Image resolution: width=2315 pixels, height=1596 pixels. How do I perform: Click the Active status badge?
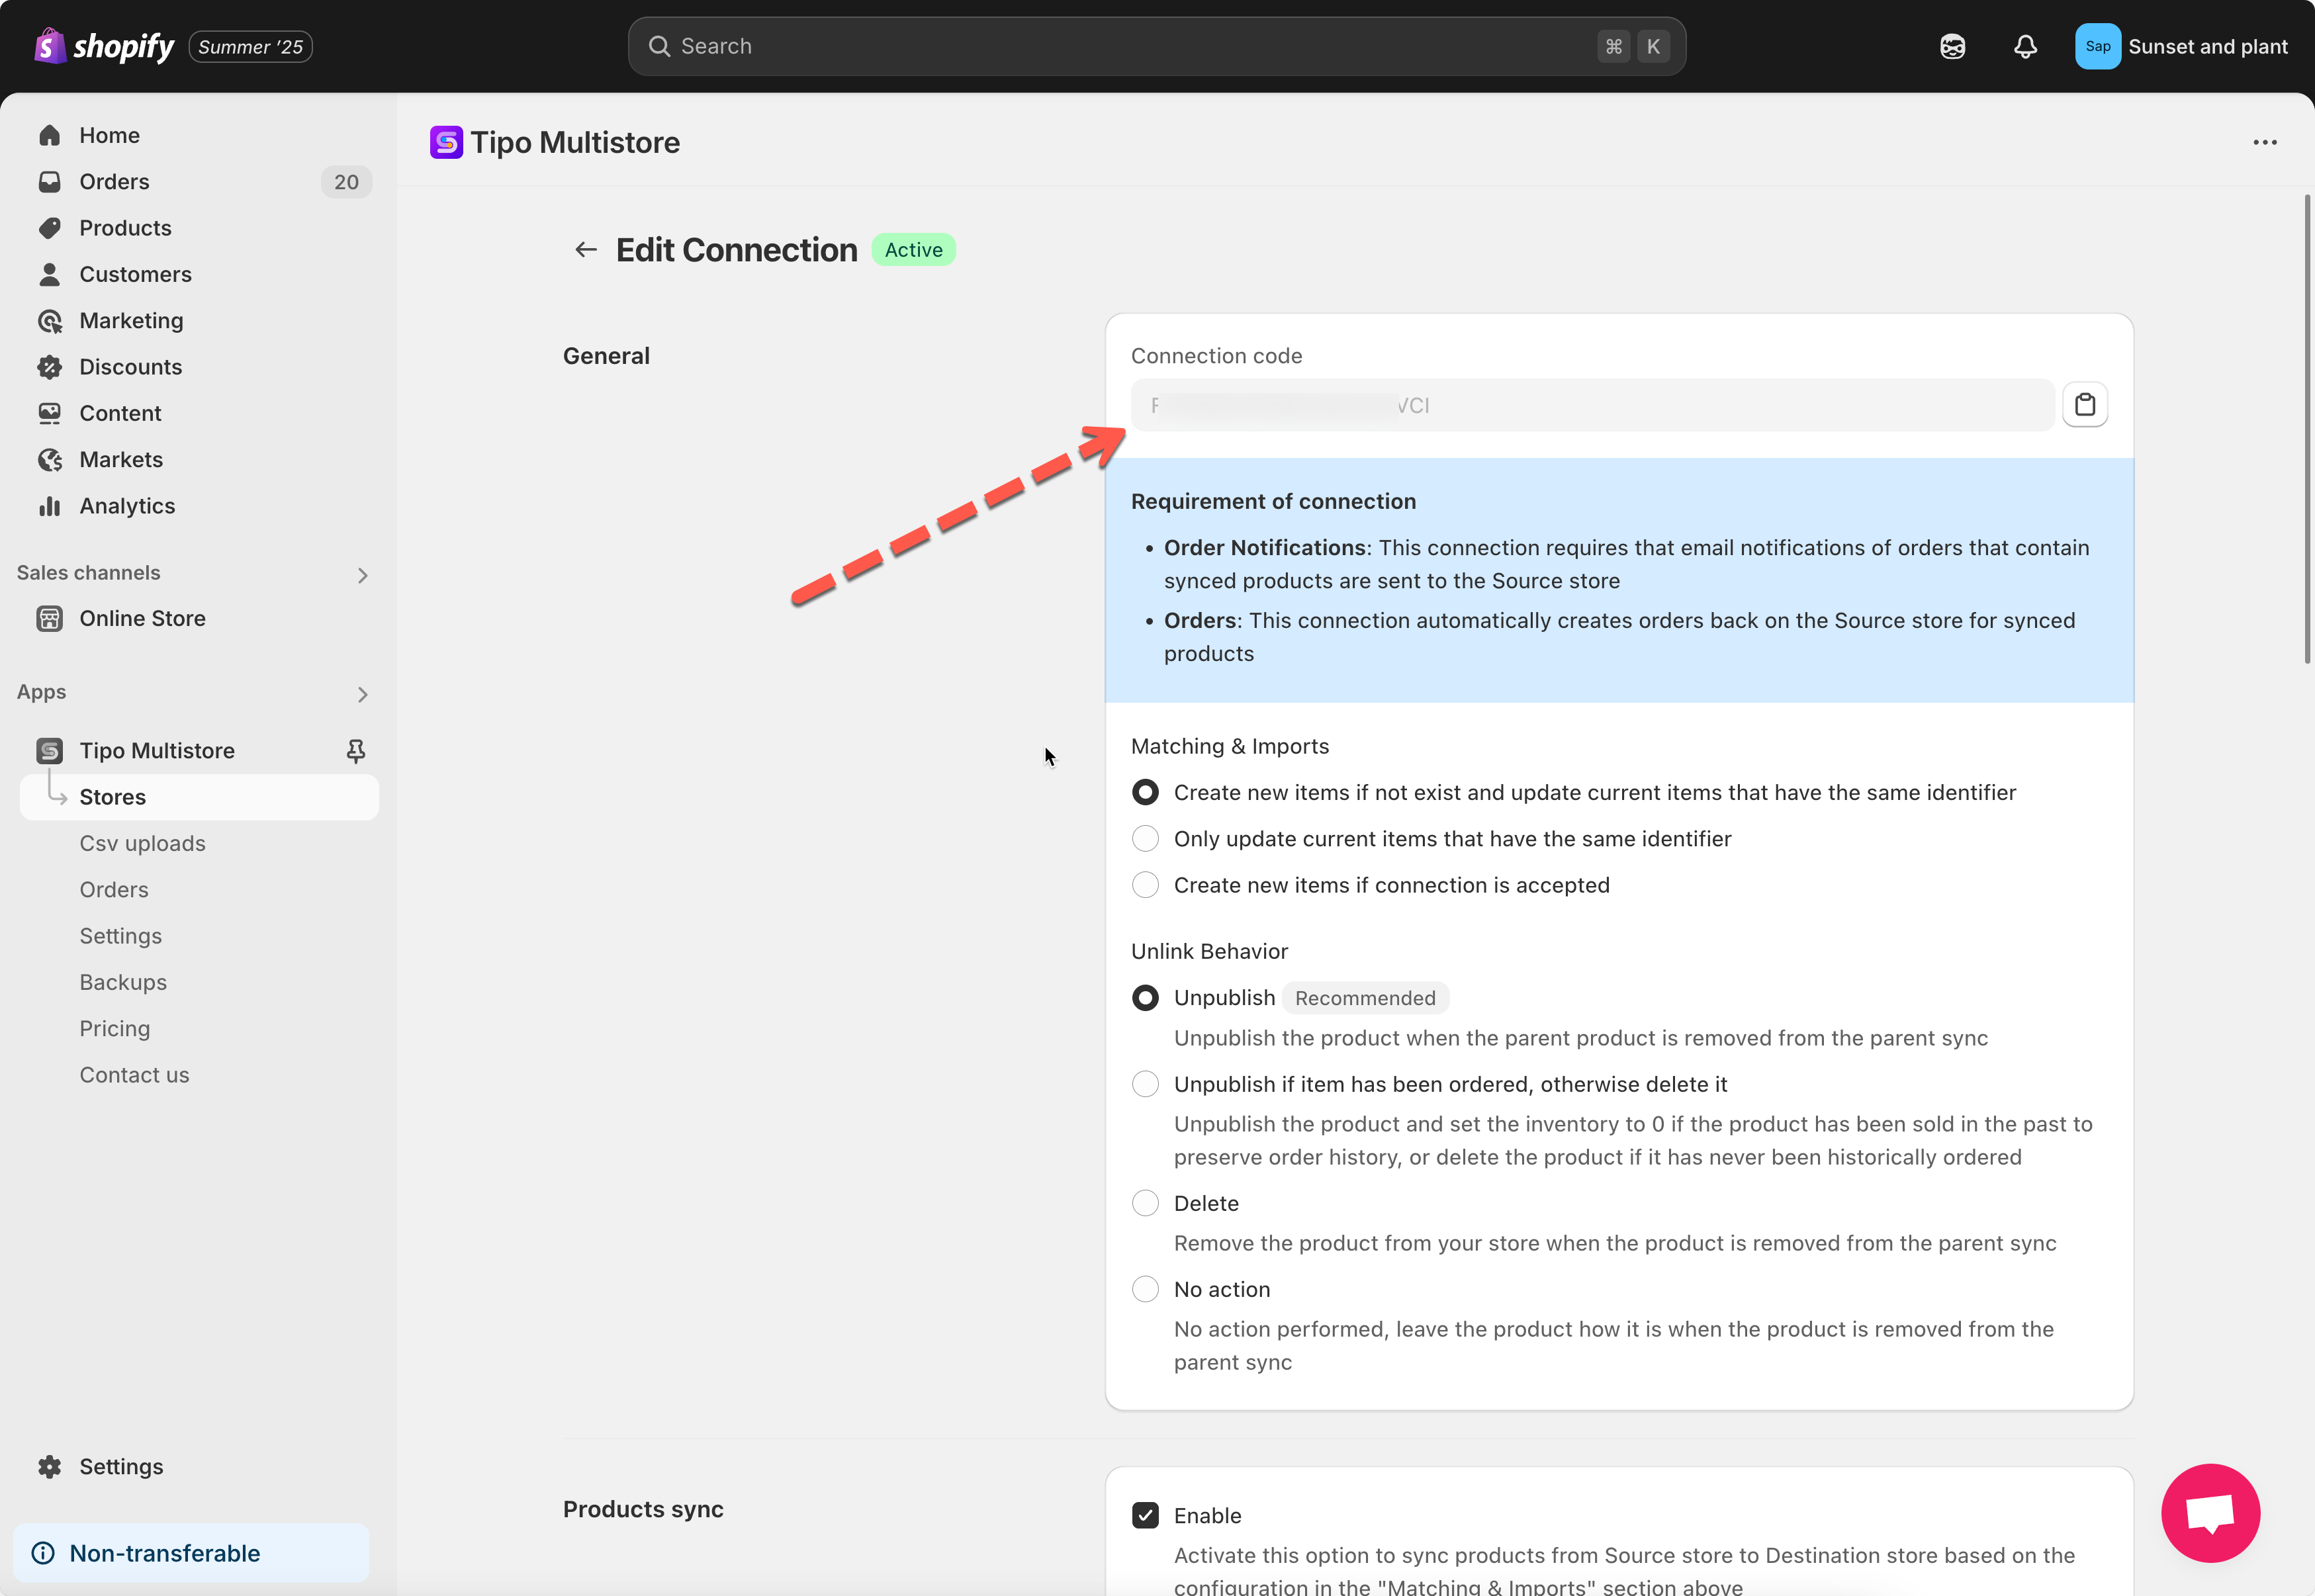[913, 249]
